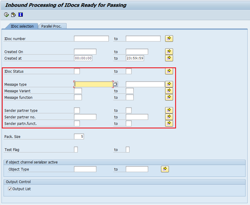This screenshot has width=250, height=205.
Task: Click the IDoc number from field
Action: (x=91, y=39)
